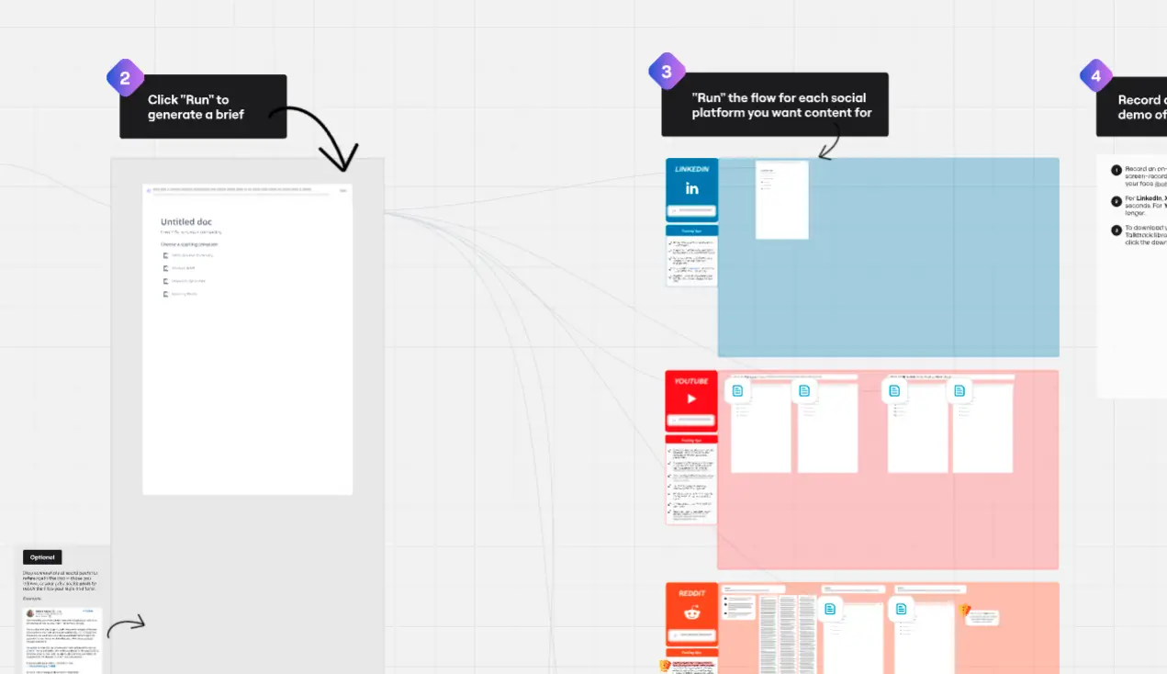Select the black 'Optional' label
The image size is (1167, 674).
[x=42, y=557]
